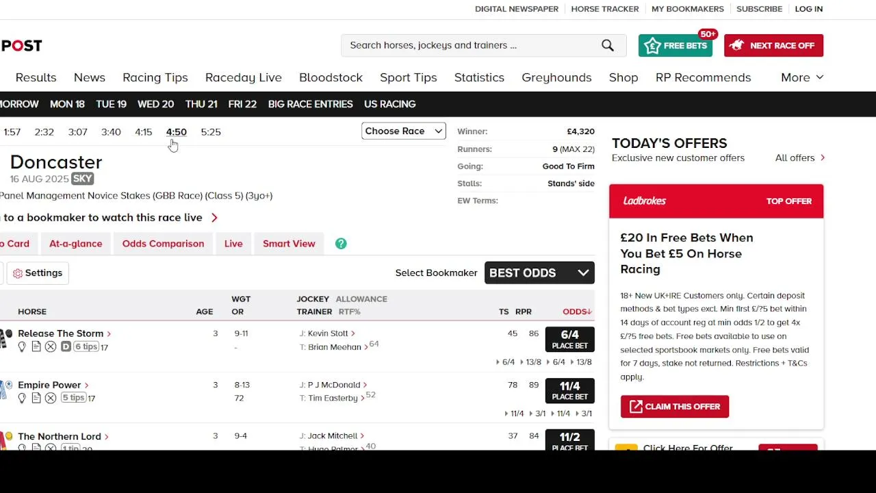Image resolution: width=876 pixels, height=493 pixels.
Task: Open the notes icon under Empire Power
Action: (36, 398)
